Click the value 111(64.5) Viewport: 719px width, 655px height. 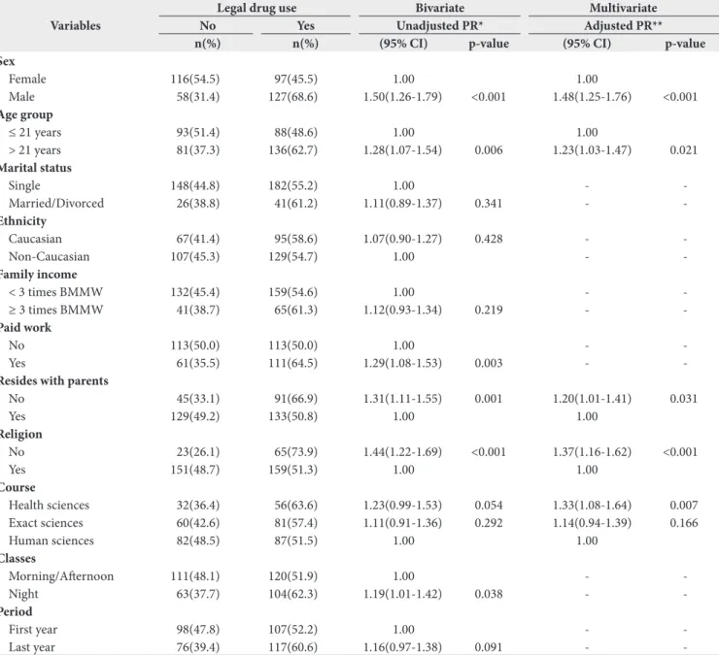[293, 363]
